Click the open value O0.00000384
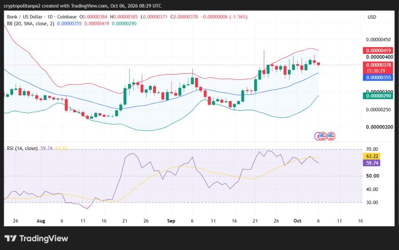 click(x=93, y=17)
